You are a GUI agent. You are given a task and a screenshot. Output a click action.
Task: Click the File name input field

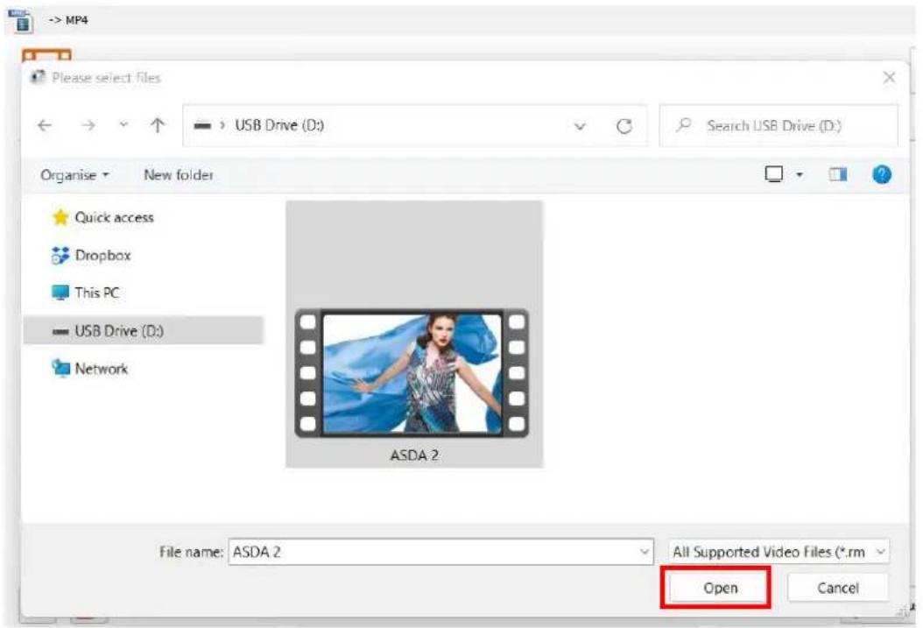440,552
